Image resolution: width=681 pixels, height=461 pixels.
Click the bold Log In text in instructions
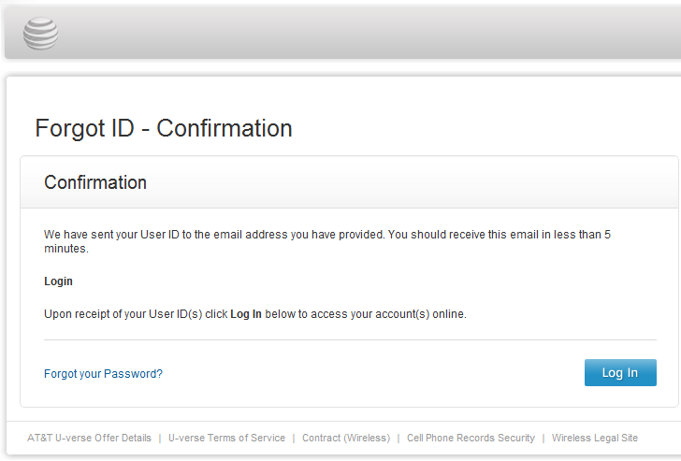click(x=246, y=314)
